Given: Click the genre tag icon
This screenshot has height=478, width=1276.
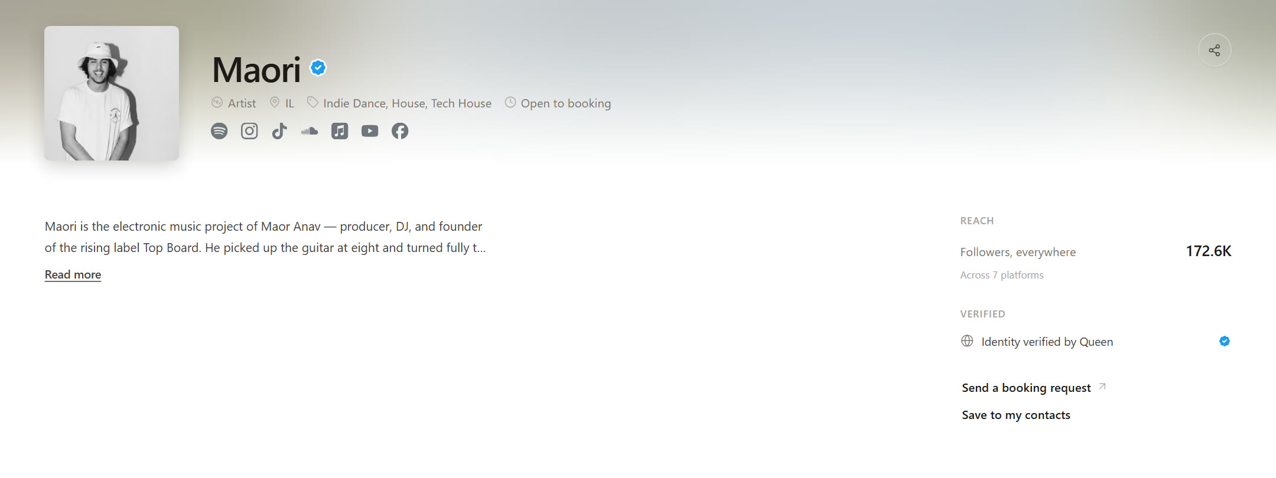Looking at the screenshot, I should click(313, 103).
